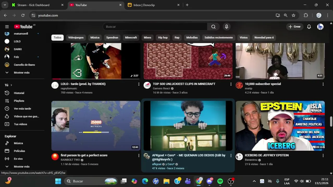Screen dimensions: 333x187
Task: Start voice search with the microphone
Action: click(226, 26)
